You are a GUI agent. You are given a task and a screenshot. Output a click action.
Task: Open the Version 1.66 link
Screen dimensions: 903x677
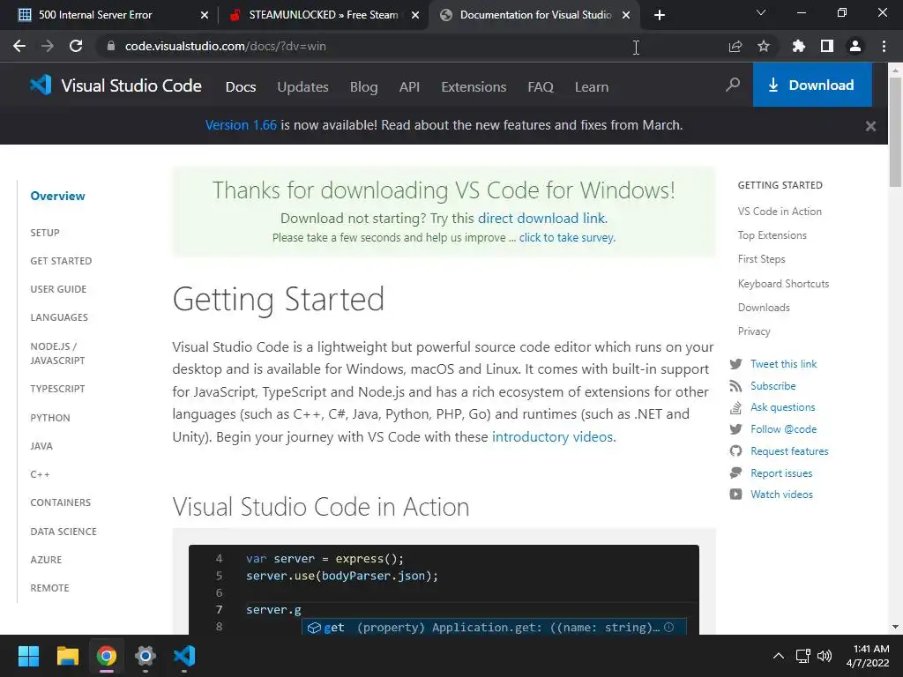click(241, 125)
